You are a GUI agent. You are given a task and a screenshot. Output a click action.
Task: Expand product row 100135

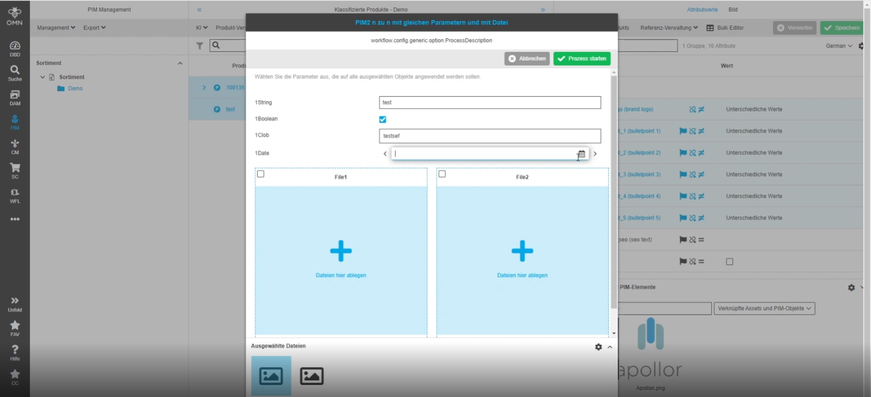[204, 88]
